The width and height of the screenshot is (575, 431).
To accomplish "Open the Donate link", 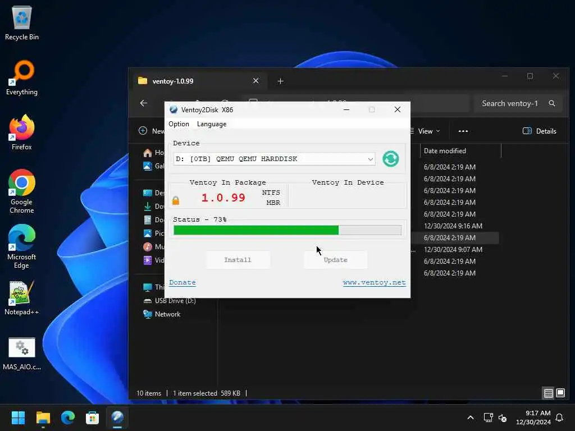I will click(182, 283).
